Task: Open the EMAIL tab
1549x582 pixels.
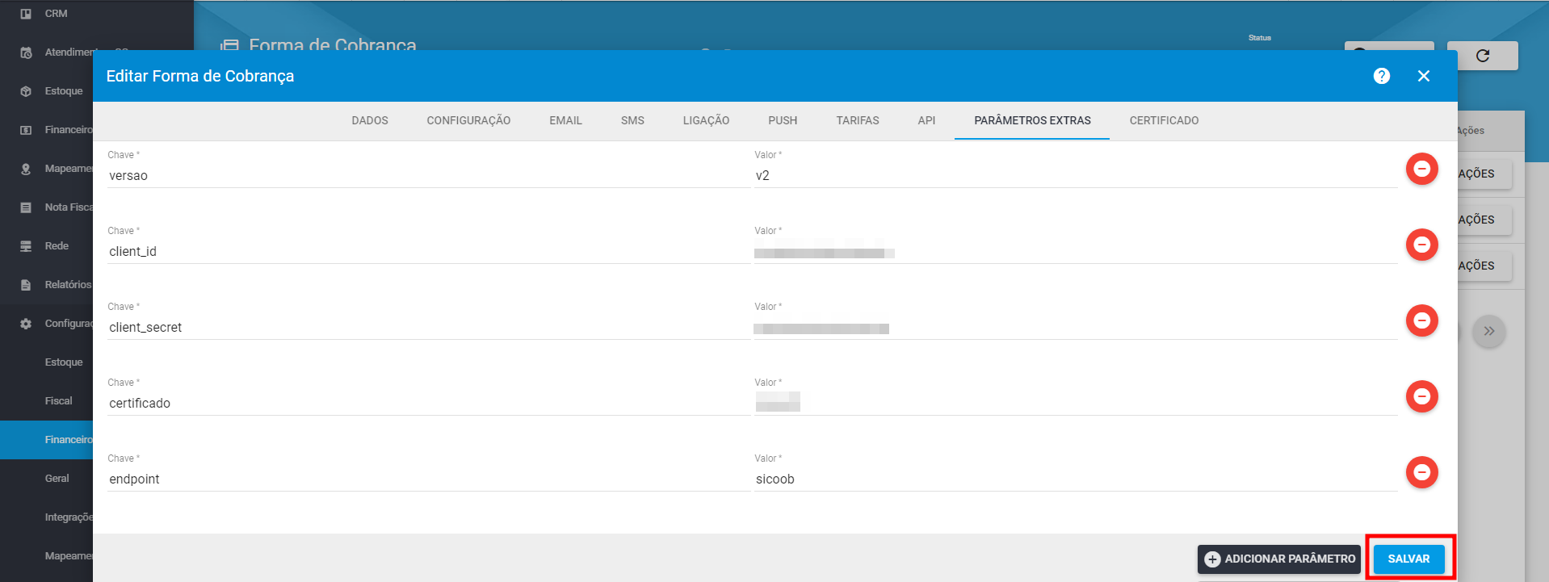Action: [565, 120]
